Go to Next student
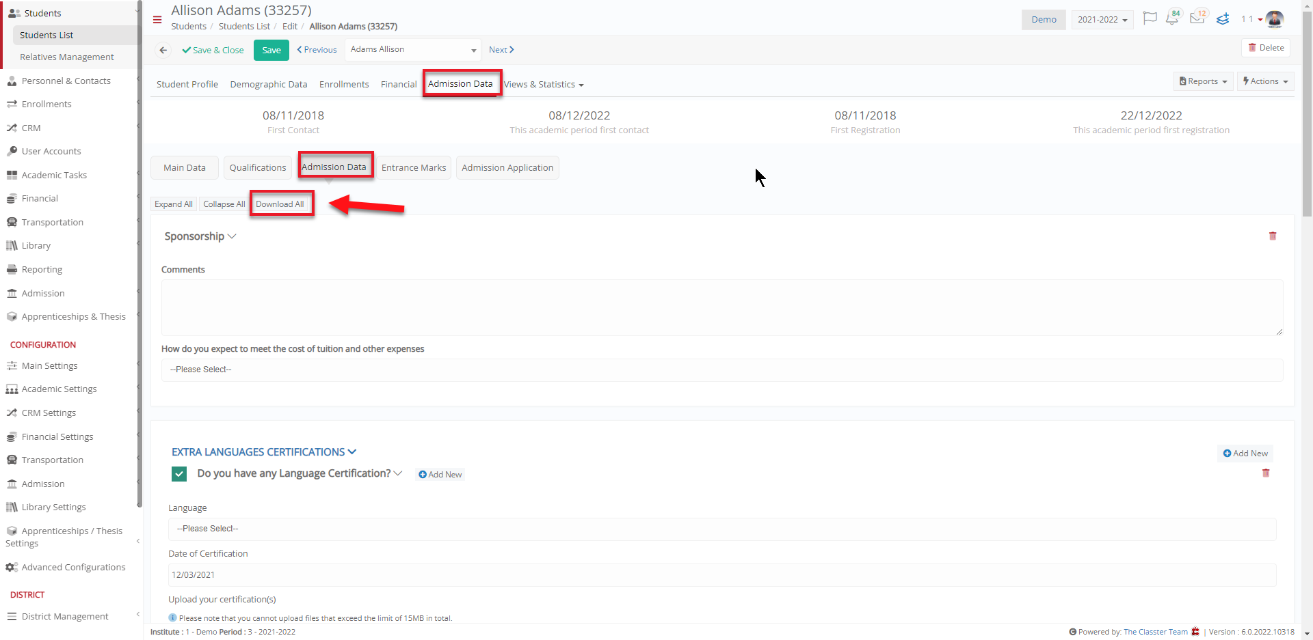 pyautogui.click(x=501, y=50)
